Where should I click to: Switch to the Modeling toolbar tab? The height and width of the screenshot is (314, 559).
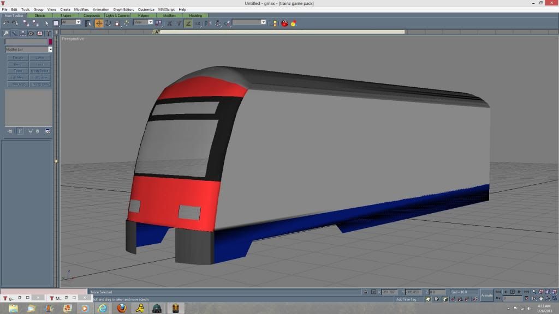tap(195, 16)
